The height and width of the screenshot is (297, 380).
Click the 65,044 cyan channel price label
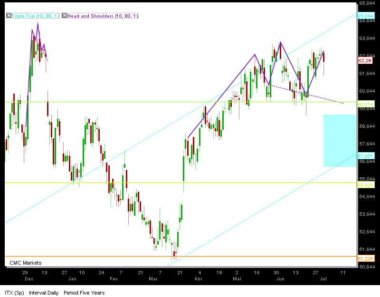365,16
